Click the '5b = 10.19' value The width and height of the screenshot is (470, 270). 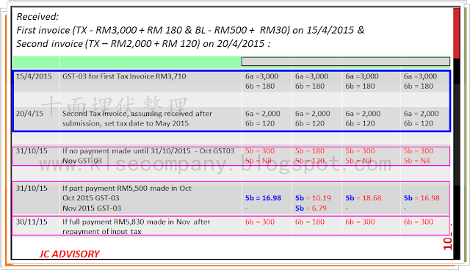point(313,198)
